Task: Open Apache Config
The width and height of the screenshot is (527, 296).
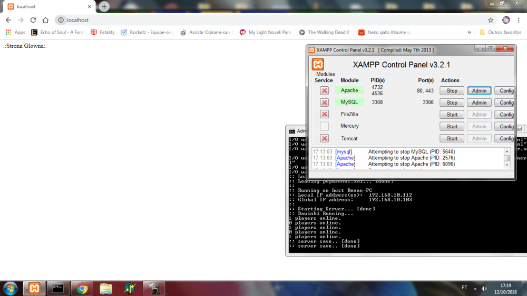Action: (x=504, y=90)
